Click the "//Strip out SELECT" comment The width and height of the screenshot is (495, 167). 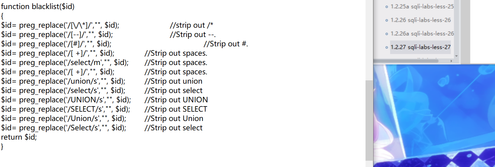pyautogui.click(x=176, y=109)
